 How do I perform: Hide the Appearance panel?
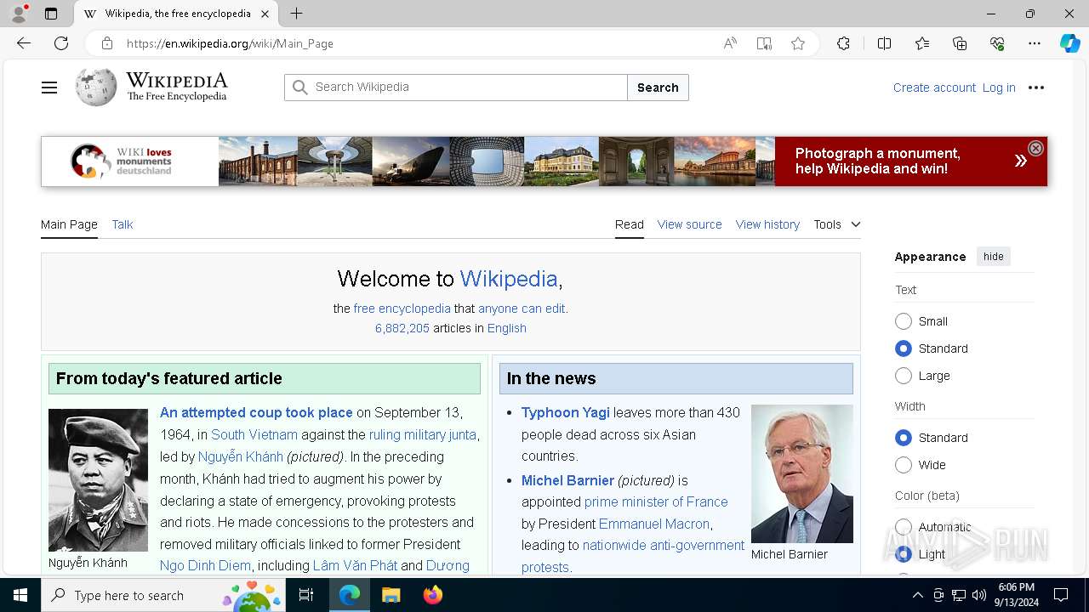tap(993, 257)
